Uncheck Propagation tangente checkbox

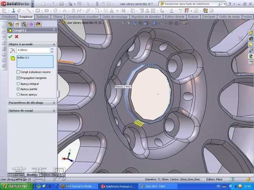[18, 78]
